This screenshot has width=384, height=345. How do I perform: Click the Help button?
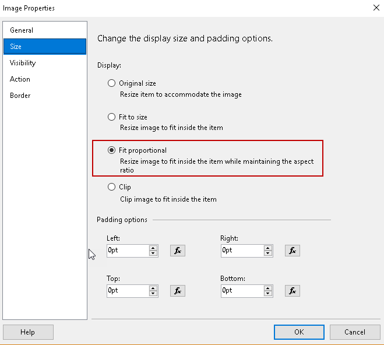point(28,332)
